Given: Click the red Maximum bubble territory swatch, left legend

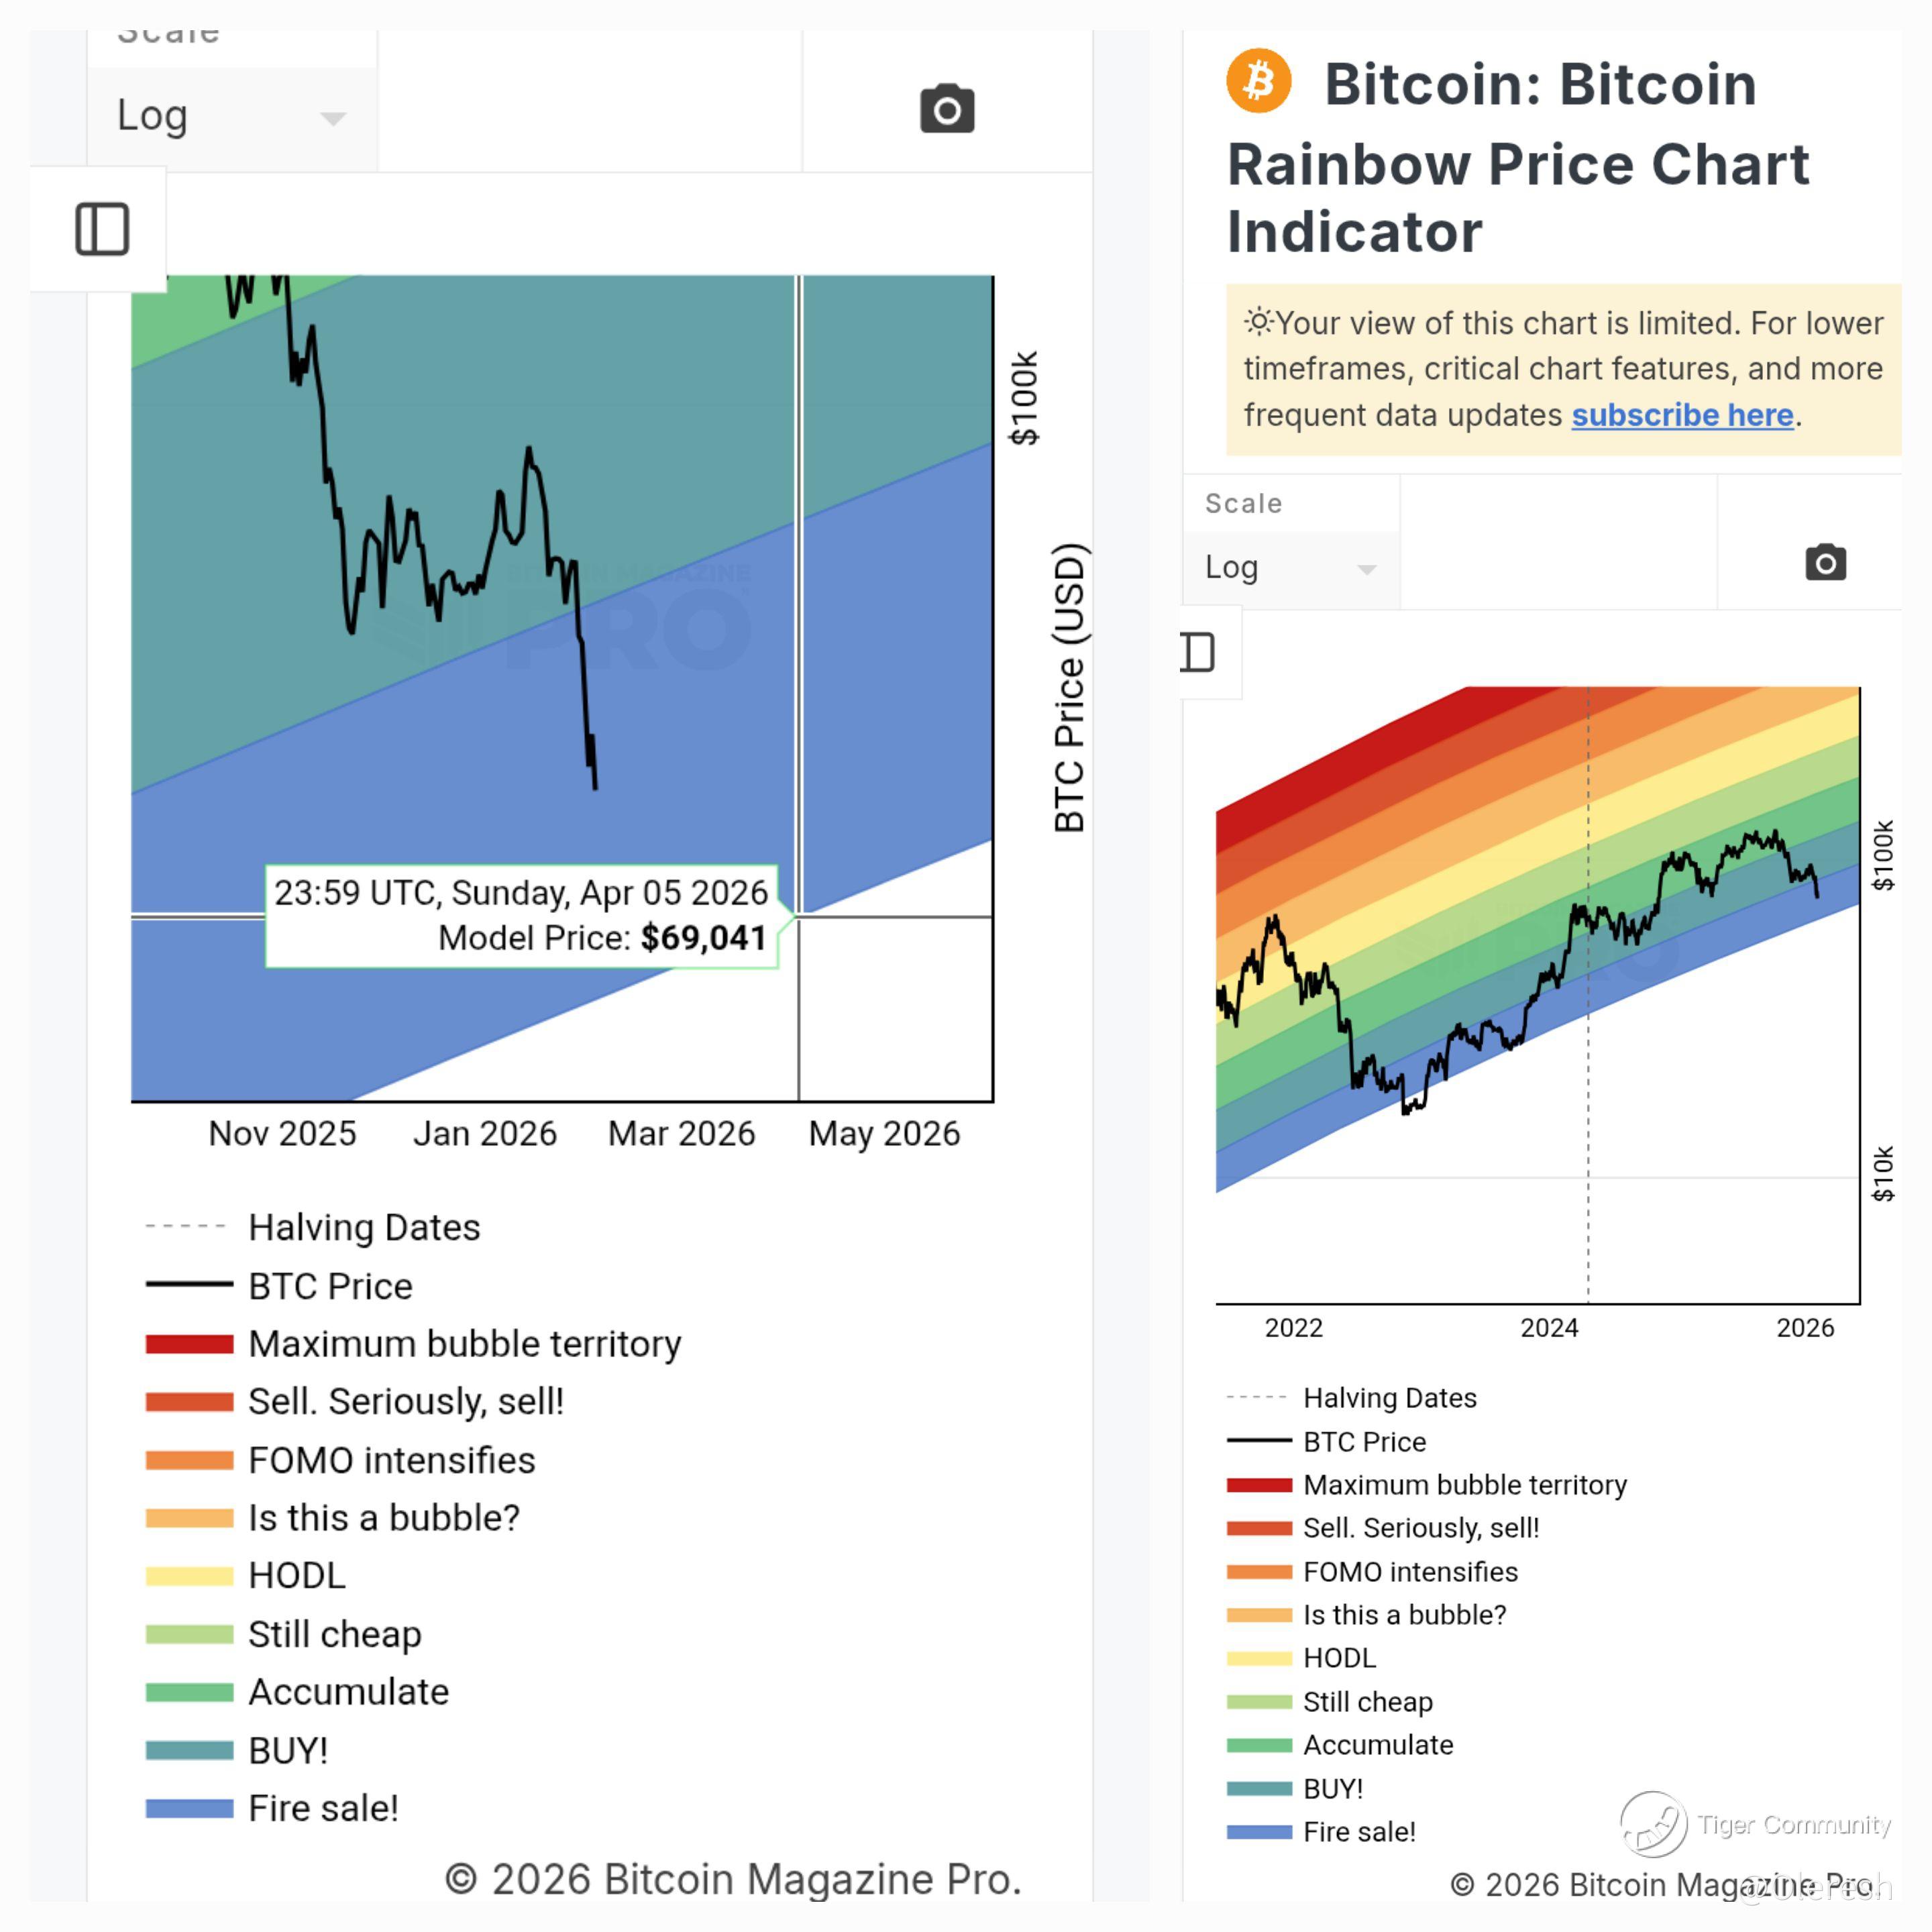Looking at the screenshot, I should click(x=189, y=1344).
